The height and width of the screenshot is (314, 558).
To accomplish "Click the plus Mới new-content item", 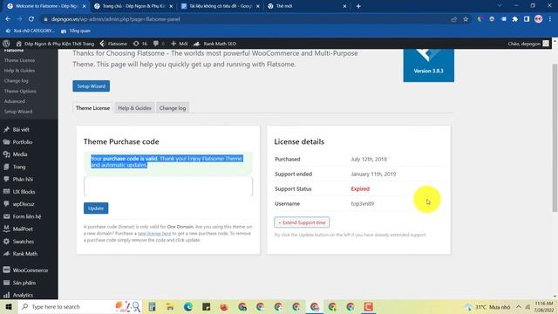I will [x=179, y=44].
